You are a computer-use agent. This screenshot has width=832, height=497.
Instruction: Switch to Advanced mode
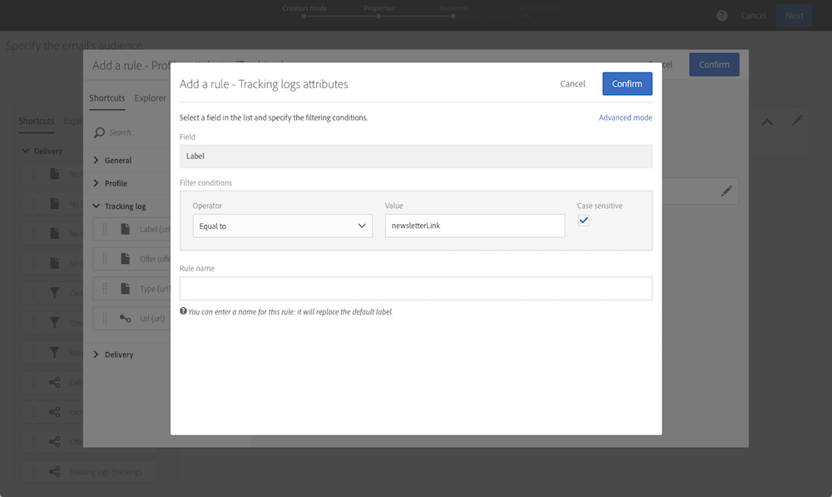tap(625, 118)
